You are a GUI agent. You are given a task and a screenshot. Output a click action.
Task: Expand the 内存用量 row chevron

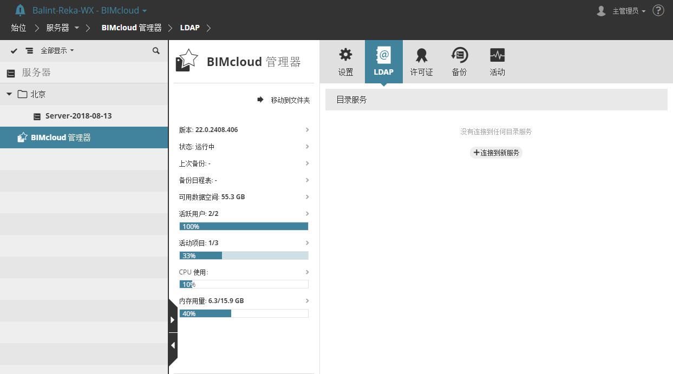coord(308,301)
